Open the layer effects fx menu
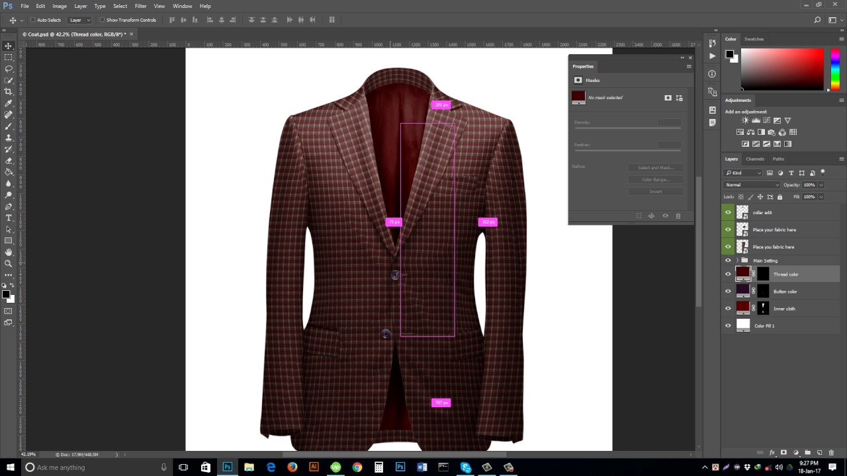This screenshot has height=476, width=847. [772, 453]
